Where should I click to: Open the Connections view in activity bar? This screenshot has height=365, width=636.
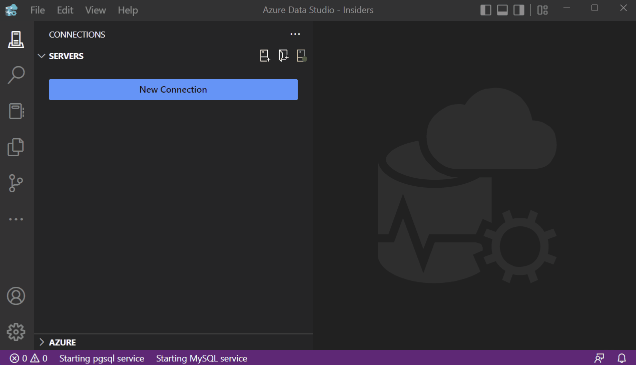[x=16, y=40]
